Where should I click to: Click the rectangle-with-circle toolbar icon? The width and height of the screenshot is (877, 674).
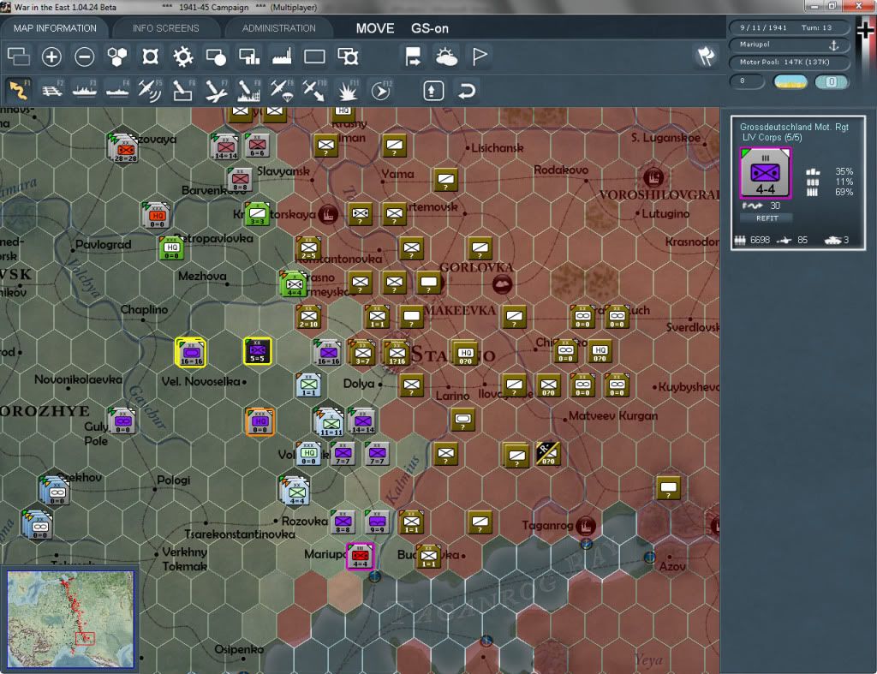(x=216, y=57)
